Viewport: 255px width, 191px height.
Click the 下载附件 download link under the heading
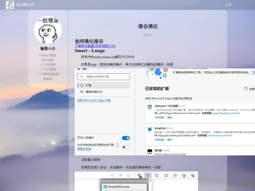[95, 46]
